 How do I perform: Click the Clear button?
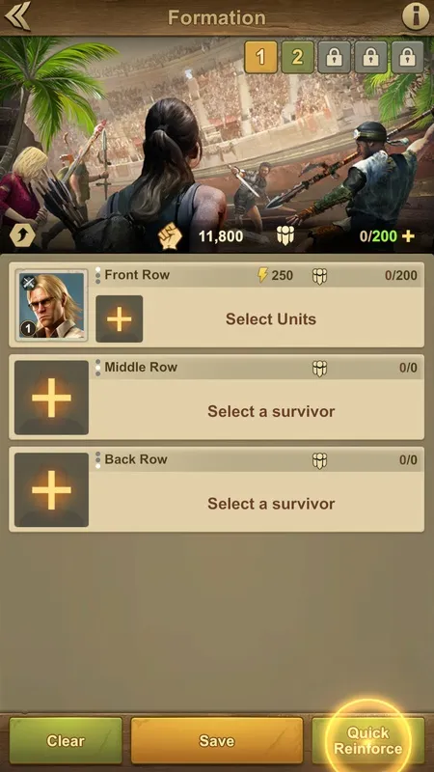pos(66,740)
